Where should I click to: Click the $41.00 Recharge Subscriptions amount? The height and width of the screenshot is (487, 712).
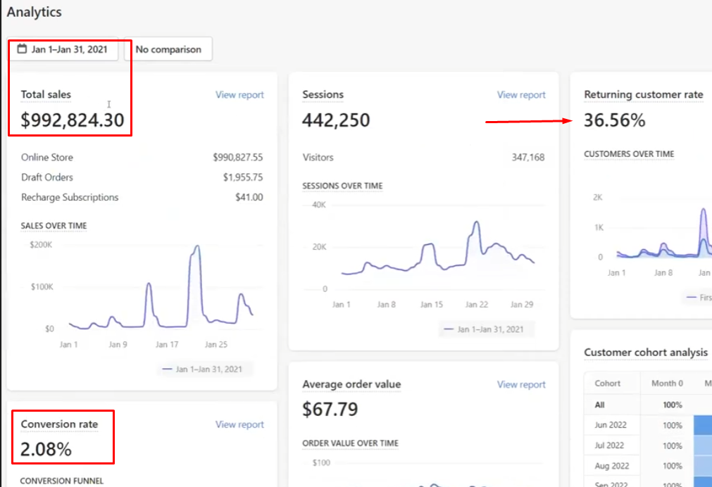pos(249,198)
